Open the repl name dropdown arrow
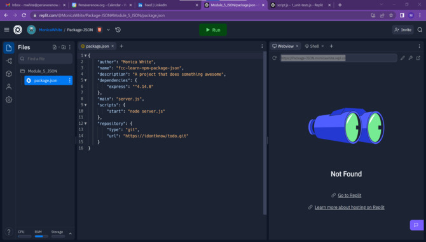This screenshot has width=426, height=242. (x=108, y=30)
